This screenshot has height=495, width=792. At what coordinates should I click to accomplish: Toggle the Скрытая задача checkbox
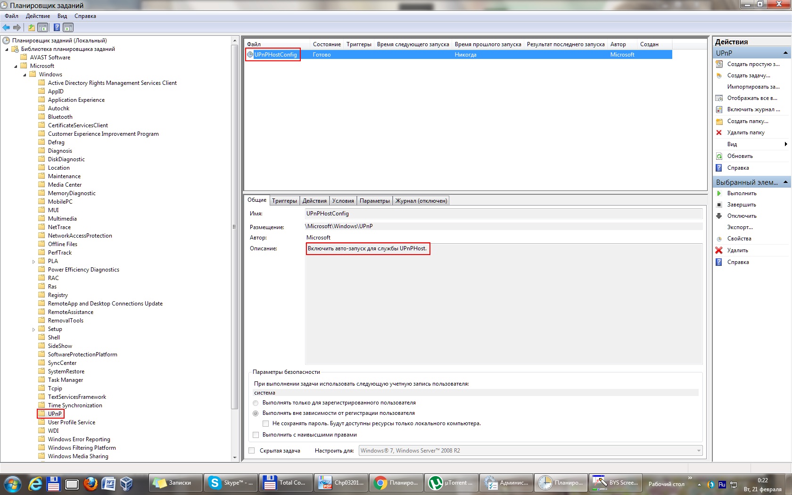pyautogui.click(x=252, y=451)
